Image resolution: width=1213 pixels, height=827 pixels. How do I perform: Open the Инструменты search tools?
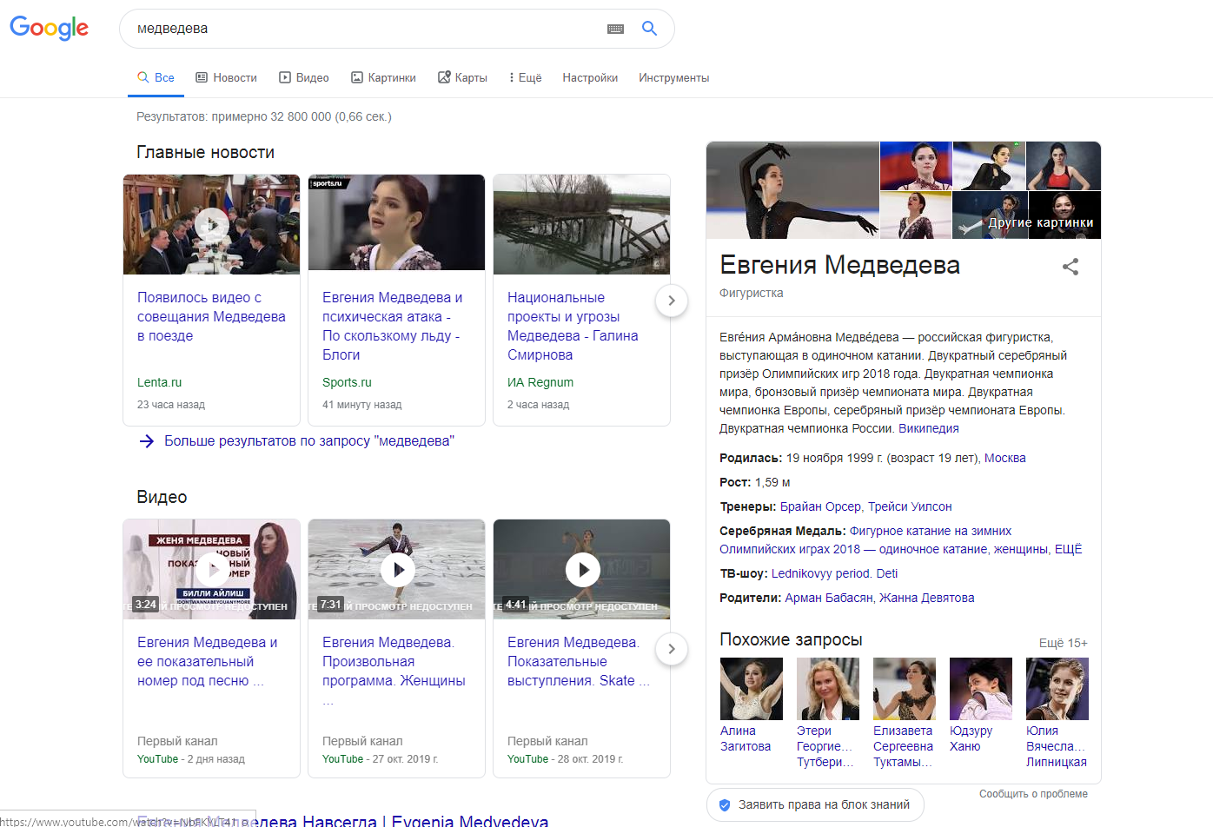[673, 77]
